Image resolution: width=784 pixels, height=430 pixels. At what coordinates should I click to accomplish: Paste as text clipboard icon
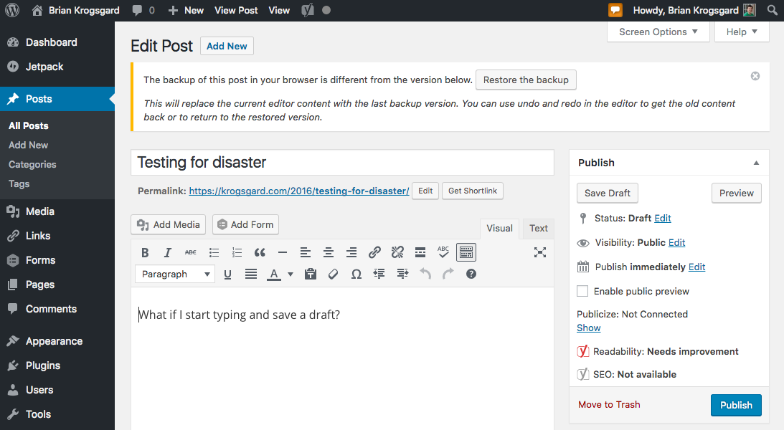tap(311, 274)
